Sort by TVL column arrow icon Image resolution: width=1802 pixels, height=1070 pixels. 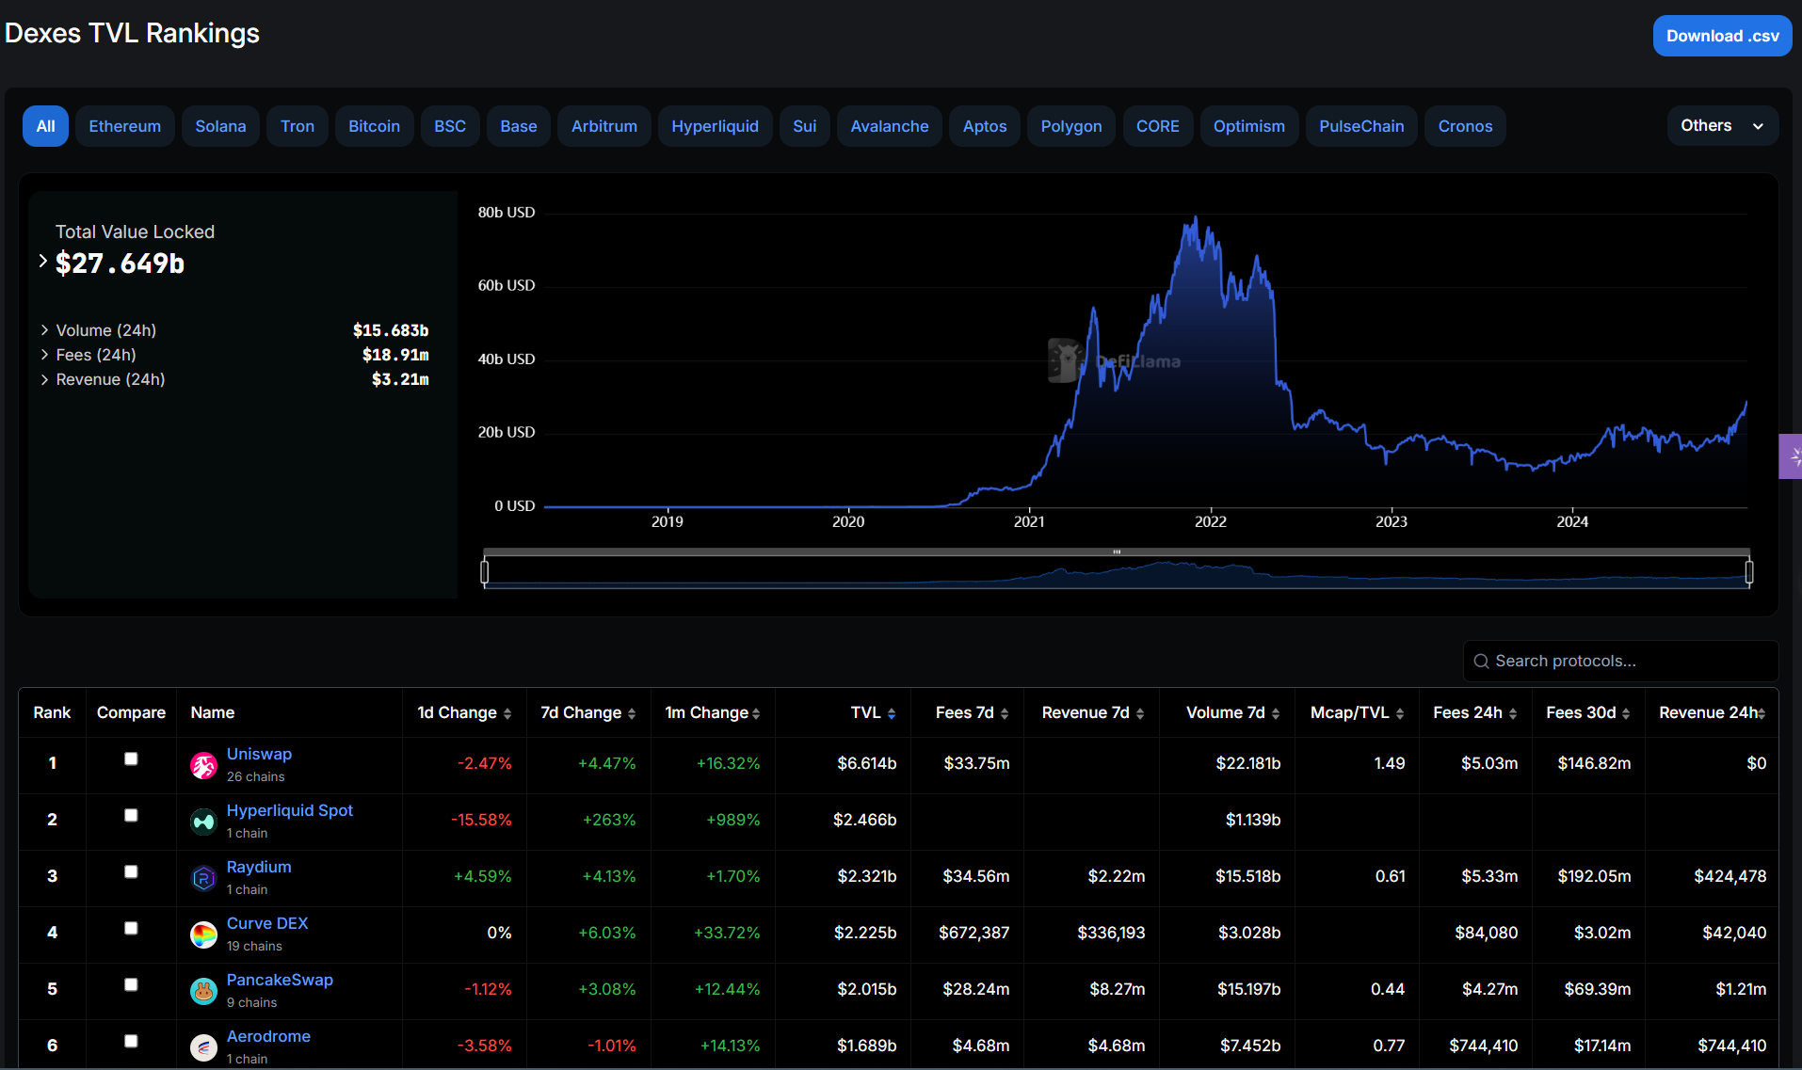tap(892, 714)
